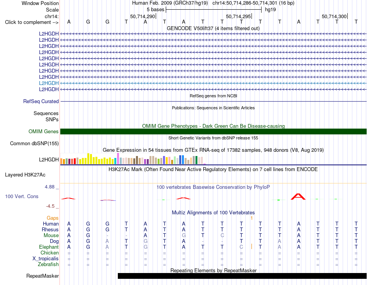Click L2HGDH label beside GTEx expression bars

[49, 159]
